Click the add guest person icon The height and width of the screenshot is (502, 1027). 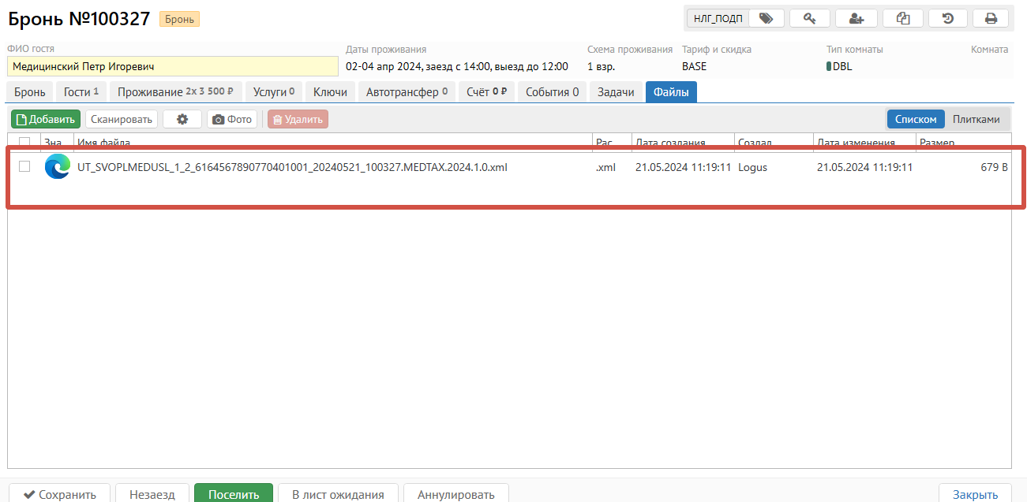pyautogui.click(x=856, y=18)
